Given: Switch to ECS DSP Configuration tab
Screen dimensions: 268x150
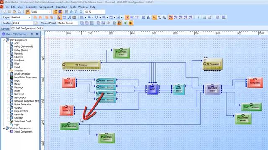Looking at the screenshot, I should click(x=27, y=28).
